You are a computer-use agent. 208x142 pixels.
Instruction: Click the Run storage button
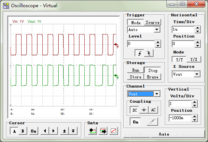coord(135,70)
